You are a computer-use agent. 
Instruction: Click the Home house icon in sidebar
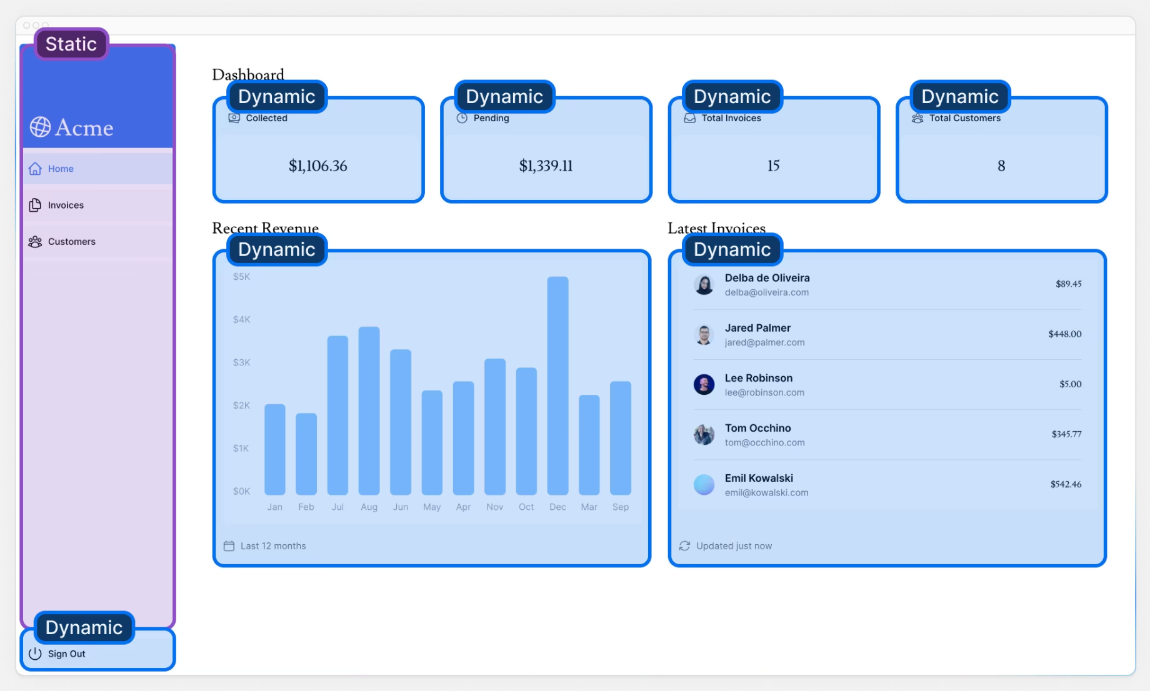click(x=36, y=169)
